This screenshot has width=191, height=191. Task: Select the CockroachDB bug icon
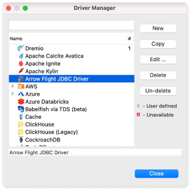(x=21, y=140)
